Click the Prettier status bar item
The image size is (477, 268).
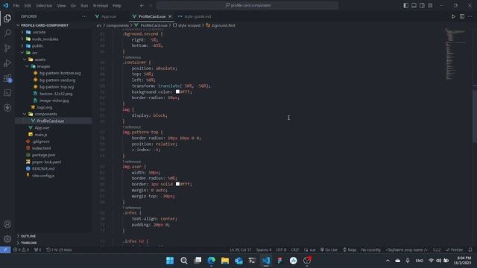click(454, 250)
